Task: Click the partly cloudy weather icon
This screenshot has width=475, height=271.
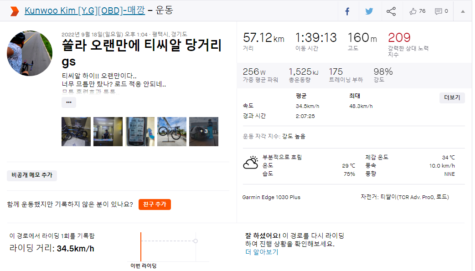Action: 251,163
